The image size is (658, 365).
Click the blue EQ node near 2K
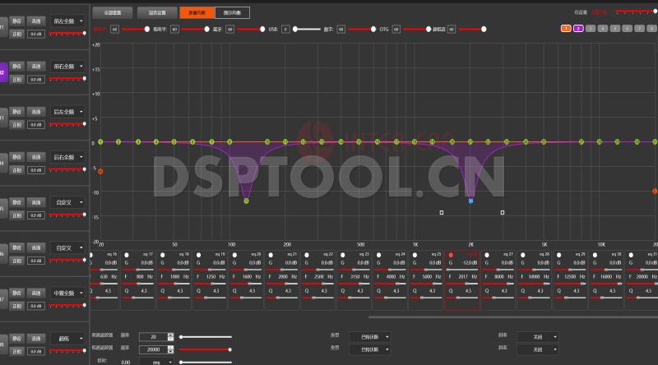pyautogui.click(x=470, y=201)
